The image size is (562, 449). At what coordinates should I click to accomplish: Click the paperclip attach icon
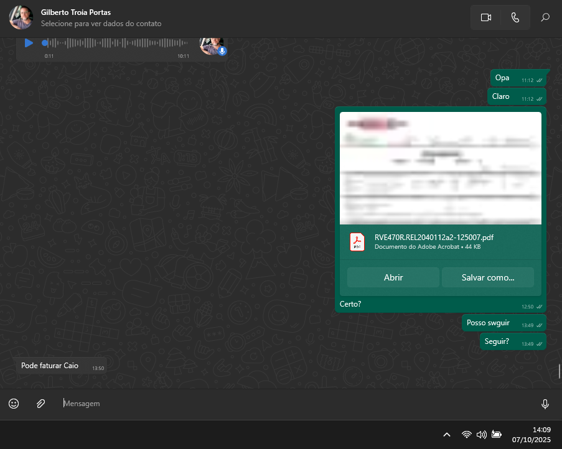click(40, 404)
